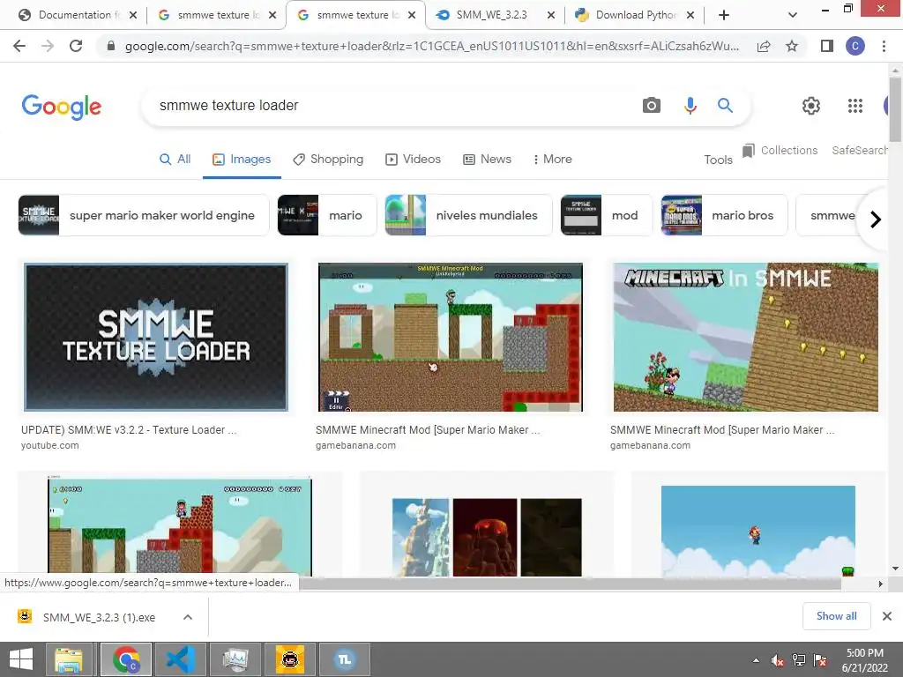Close the Documentation tab

pos(133,16)
